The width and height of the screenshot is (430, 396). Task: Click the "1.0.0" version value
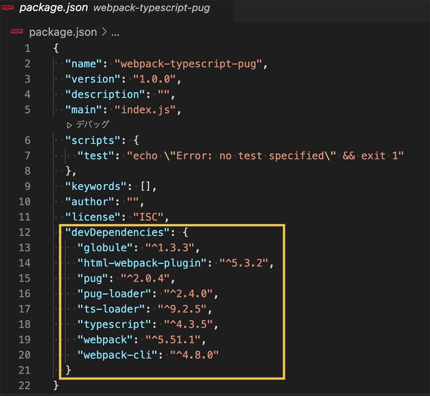pyautogui.click(x=154, y=79)
